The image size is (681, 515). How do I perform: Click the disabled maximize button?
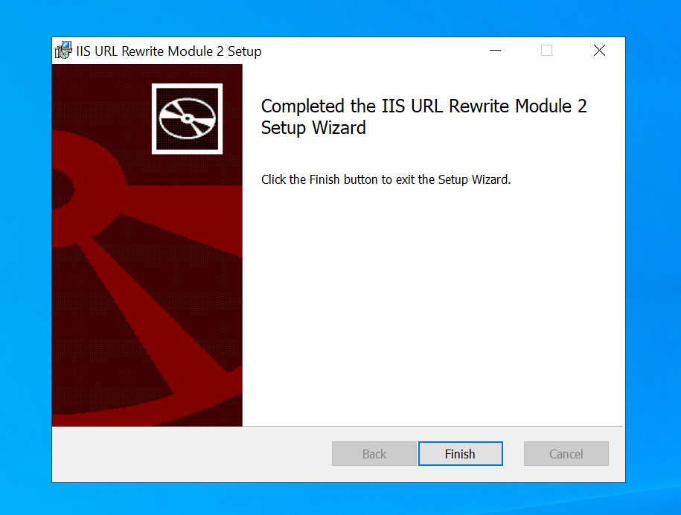[x=547, y=51]
